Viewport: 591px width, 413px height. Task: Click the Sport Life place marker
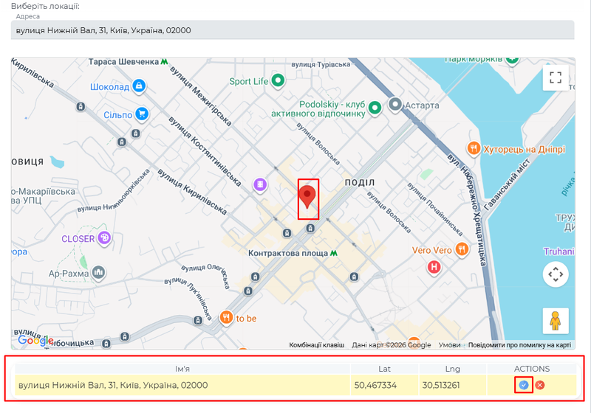click(278, 80)
